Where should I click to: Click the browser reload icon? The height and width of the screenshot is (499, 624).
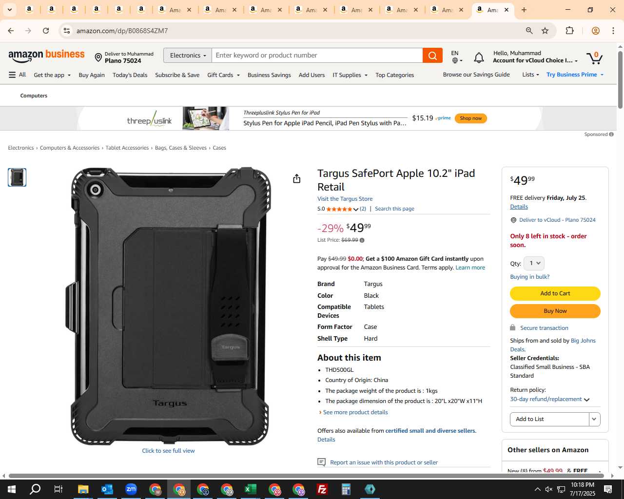pyautogui.click(x=46, y=31)
